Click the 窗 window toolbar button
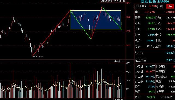Image resolution: width=175 pixels, height=100 pixels. 115,1
